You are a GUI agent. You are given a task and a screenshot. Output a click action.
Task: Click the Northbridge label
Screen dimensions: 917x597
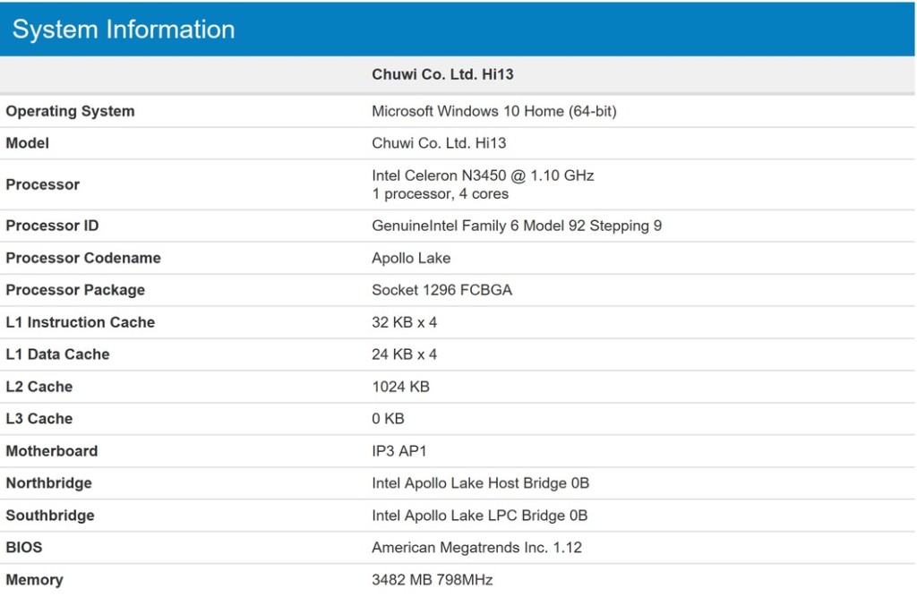pyautogui.click(x=48, y=483)
